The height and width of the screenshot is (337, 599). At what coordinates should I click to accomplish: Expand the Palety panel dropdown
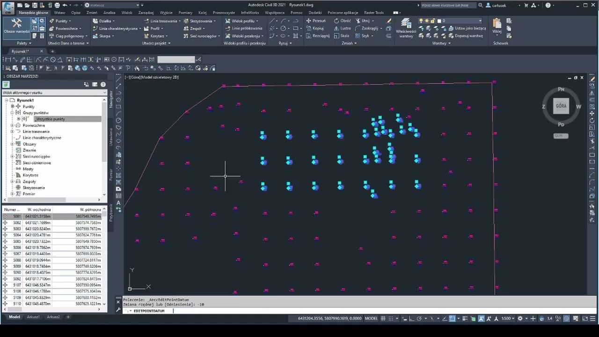23,43
